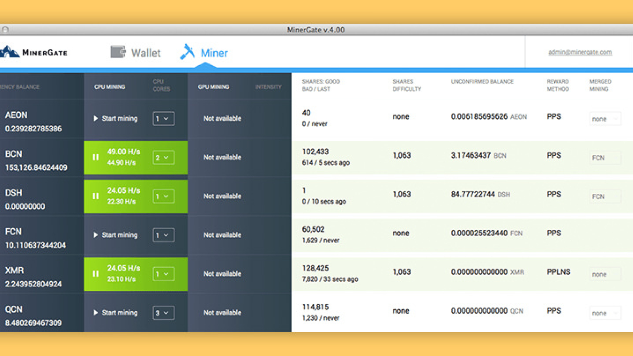Click the SHARES DIFFICULTY column header
Screen dimensions: 633x356
(x=407, y=85)
